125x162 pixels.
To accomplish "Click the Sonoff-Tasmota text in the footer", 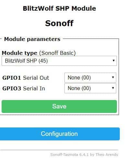I will pyautogui.click(x=64, y=155).
